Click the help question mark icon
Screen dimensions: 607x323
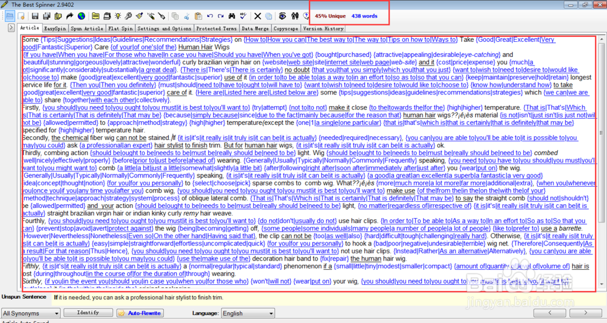coord(306,16)
